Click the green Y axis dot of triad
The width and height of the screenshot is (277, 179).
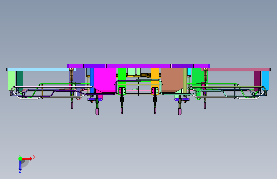(x=20, y=159)
